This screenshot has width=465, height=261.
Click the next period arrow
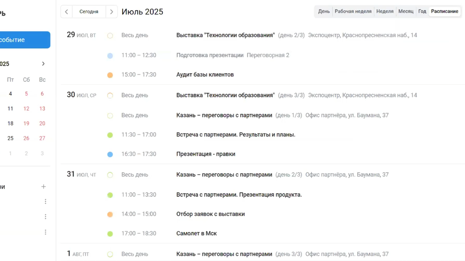112,12
